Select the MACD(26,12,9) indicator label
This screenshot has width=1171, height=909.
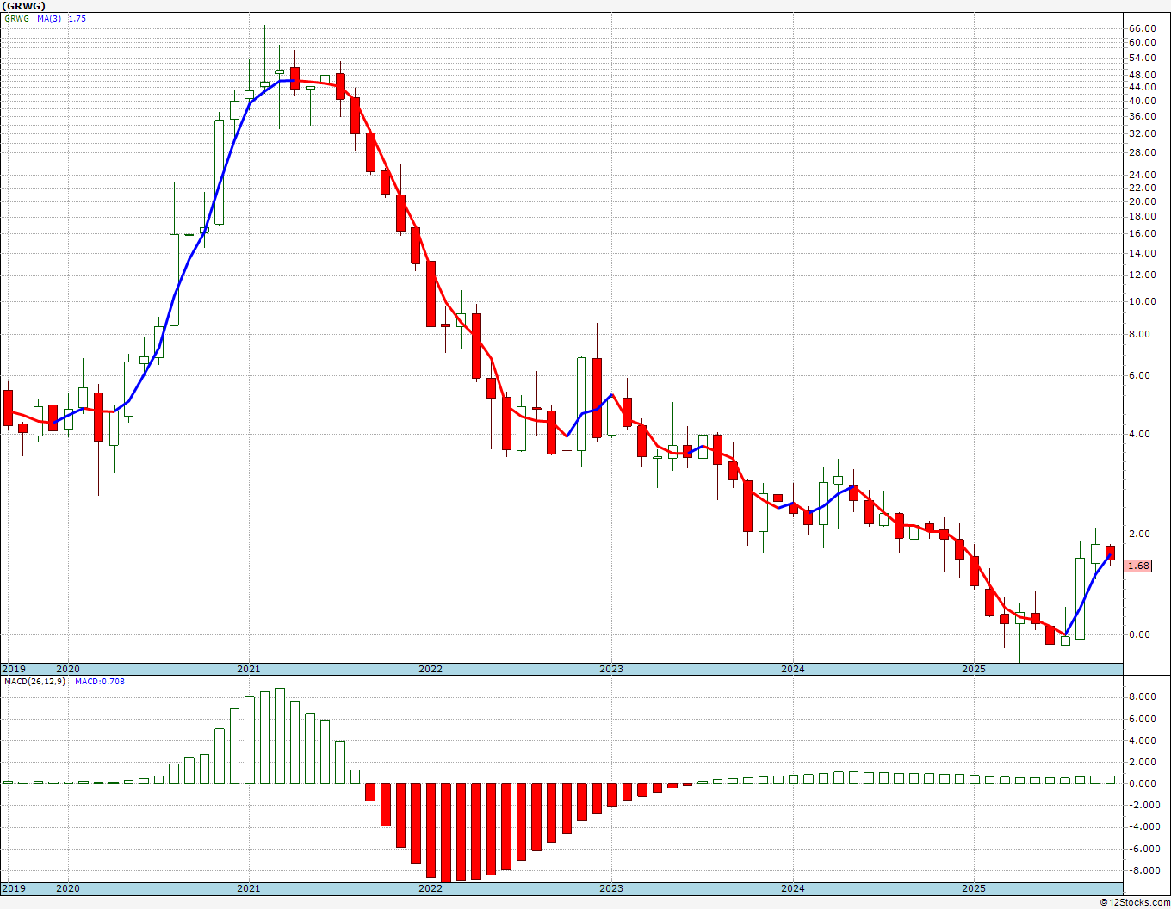tap(34, 682)
